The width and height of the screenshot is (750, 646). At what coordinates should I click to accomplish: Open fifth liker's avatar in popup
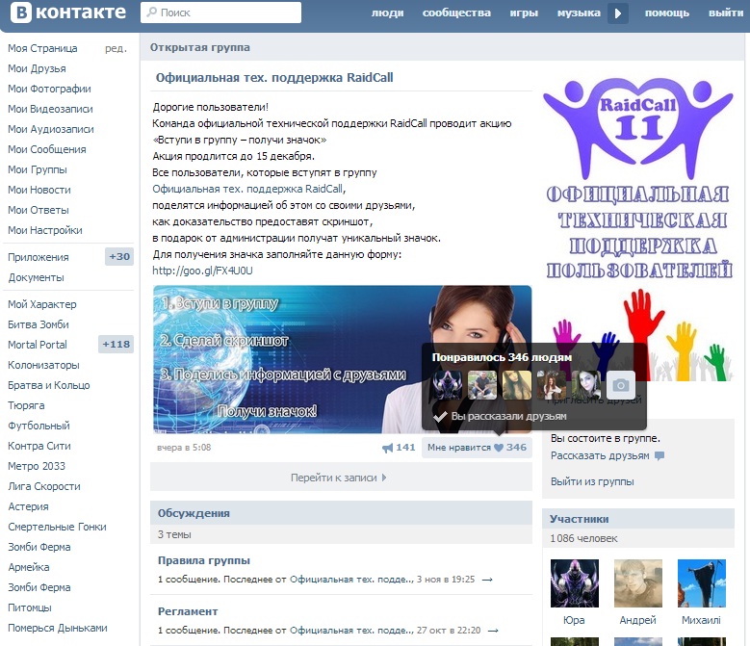tap(586, 385)
